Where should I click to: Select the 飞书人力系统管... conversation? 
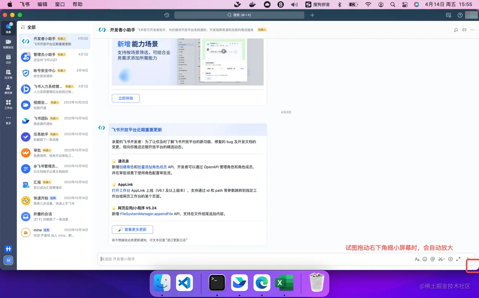(54, 89)
